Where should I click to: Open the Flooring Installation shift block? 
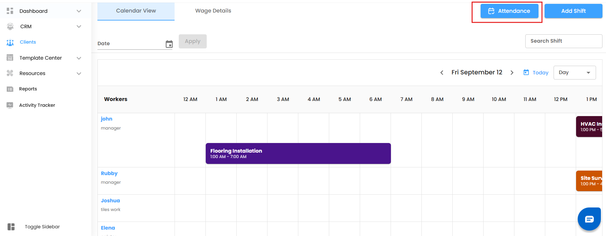(298, 154)
